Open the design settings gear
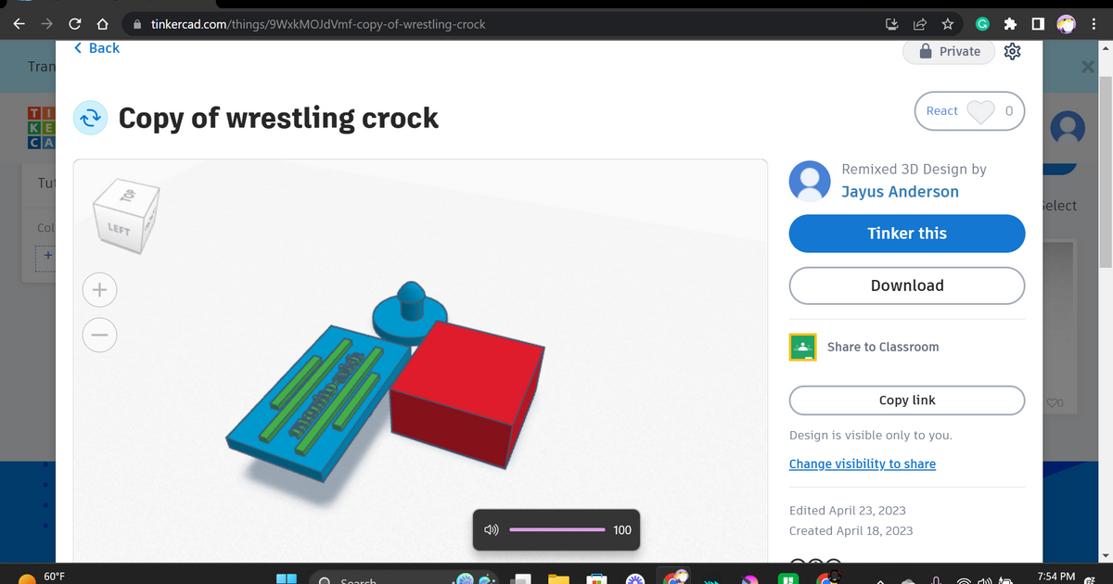 tap(1013, 52)
